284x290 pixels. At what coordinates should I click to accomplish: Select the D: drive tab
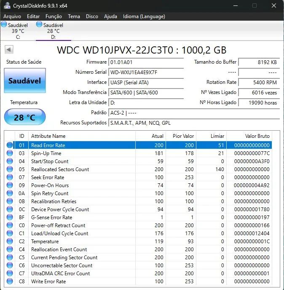(53, 31)
